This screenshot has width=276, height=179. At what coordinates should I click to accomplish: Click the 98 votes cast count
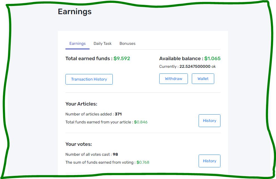click(x=115, y=155)
